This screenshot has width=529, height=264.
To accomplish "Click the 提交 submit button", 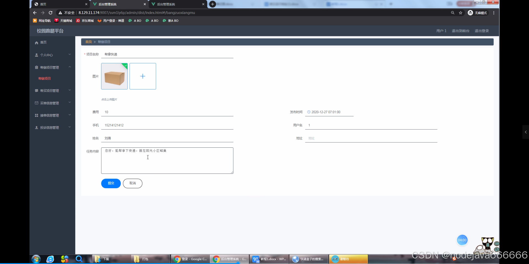I will point(111,183).
